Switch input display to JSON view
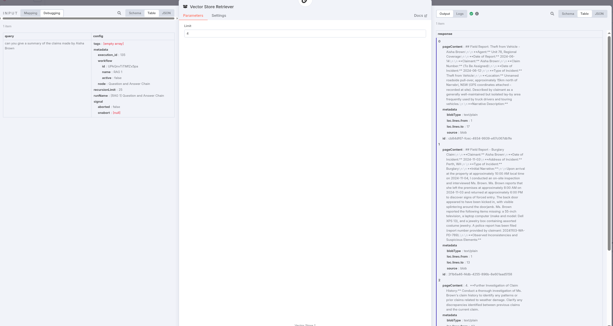 click(166, 13)
